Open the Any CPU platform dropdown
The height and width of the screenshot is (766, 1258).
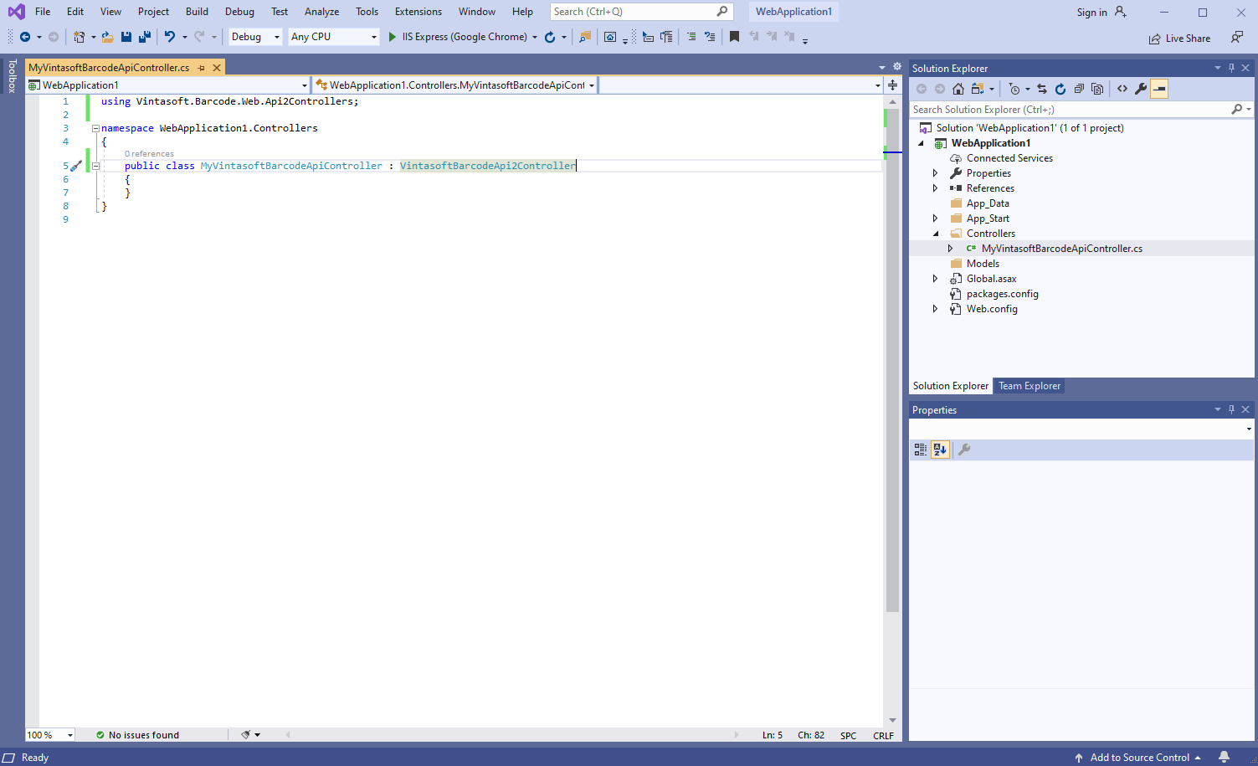[x=333, y=37]
